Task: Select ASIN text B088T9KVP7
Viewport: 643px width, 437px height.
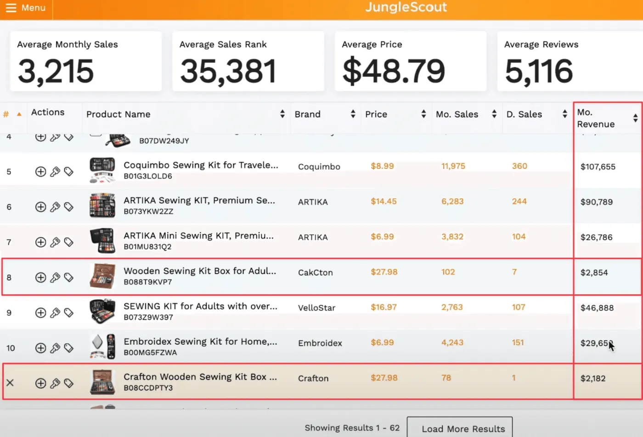Action: 148,282
